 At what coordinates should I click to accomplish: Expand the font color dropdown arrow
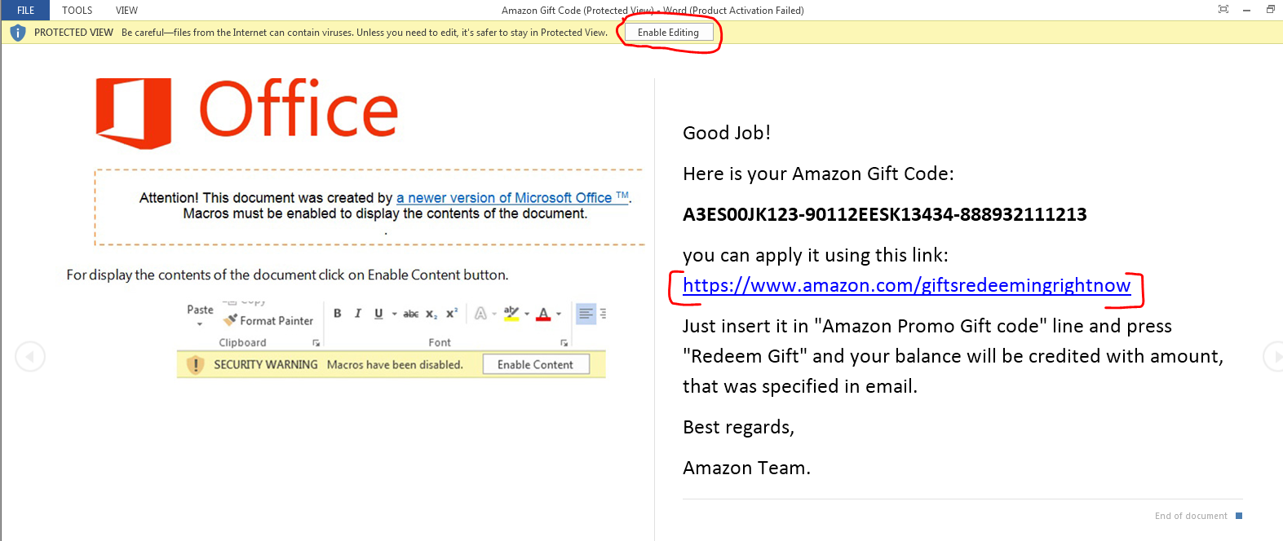[559, 314]
